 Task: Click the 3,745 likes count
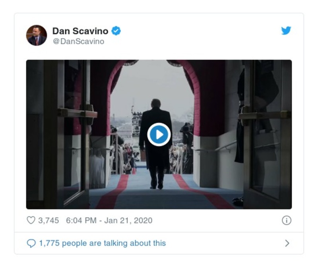pos(48,220)
